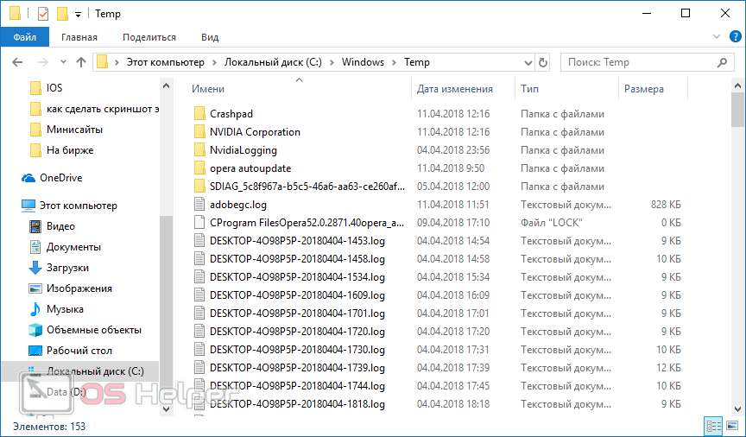Go up one folder level
The width and height of the screenshot is (746, 437).
click(81, 62)
